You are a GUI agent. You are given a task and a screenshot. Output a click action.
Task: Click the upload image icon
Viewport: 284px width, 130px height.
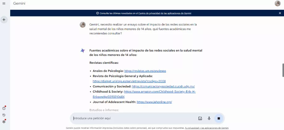(x=200, y=118)
